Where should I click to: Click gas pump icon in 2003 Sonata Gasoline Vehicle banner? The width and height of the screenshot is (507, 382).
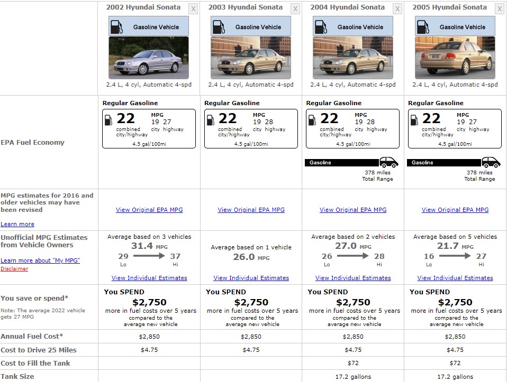[x=219, y=27]
